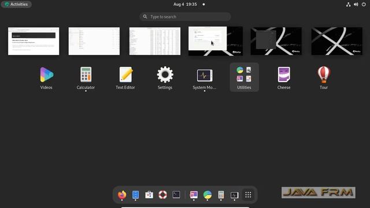Viewport: 370px width, 208px height.
Task: Select the workspace containing the mouse cursor
Action: pos(216,41)
